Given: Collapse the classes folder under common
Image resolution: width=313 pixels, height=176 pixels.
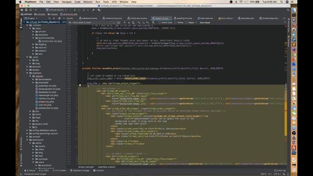Looking at the screenshot, I should click(x=30, y=76).
